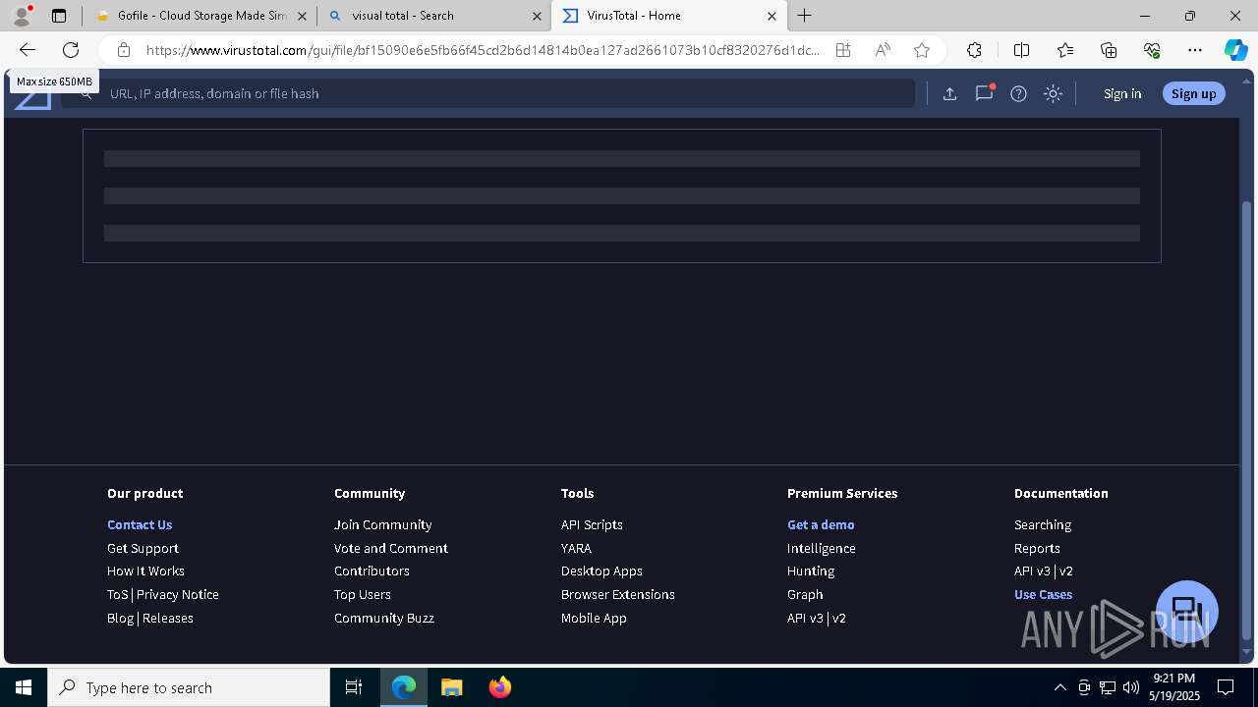1258x707 pixels.
Task: Open the Browser Extensions footer link
Action: [618, 594]
